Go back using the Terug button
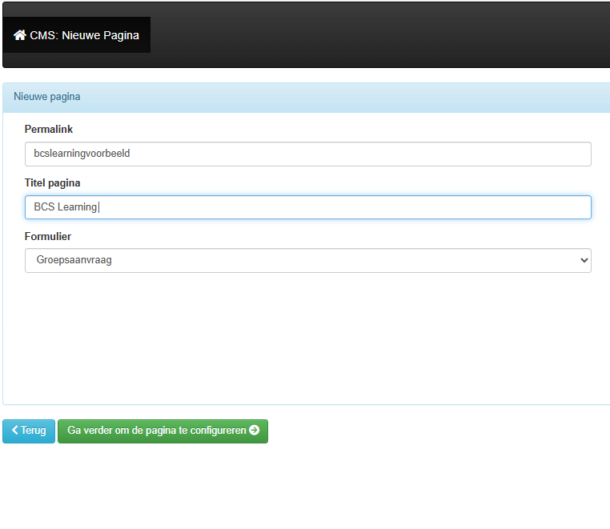Viewport: 610px width, 529px height. 30,431
